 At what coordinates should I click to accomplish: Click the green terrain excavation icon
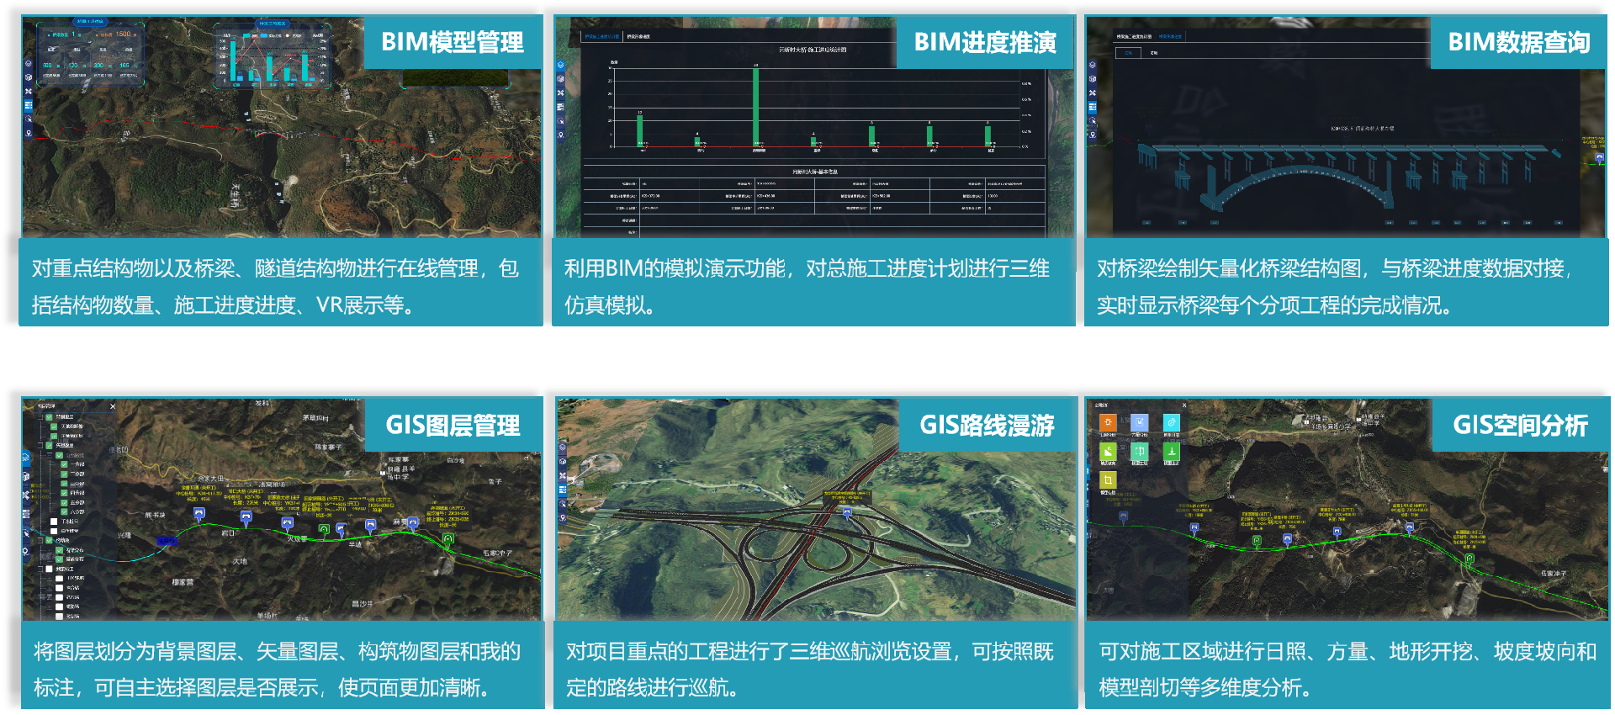click(1108, 452)
